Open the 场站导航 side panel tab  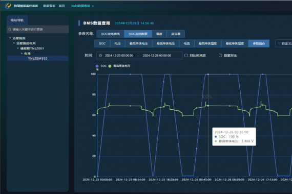(x=17, y=20)
